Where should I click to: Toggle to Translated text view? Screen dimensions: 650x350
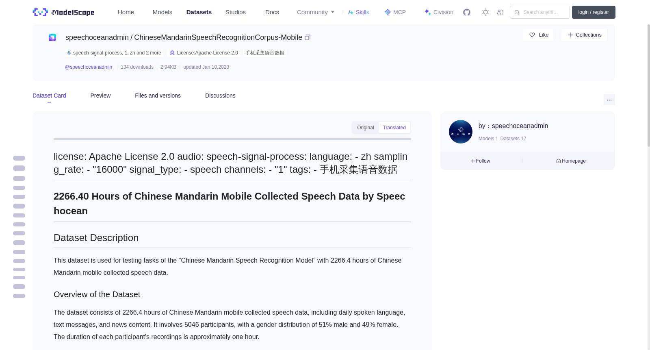click(x=394, y=128)
